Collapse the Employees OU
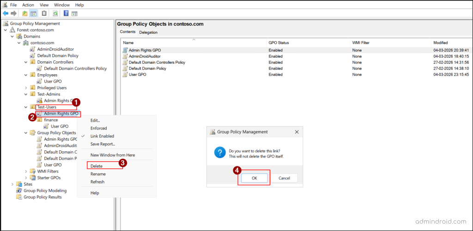Viewport: 473px width, 231px height. point(26,75)
